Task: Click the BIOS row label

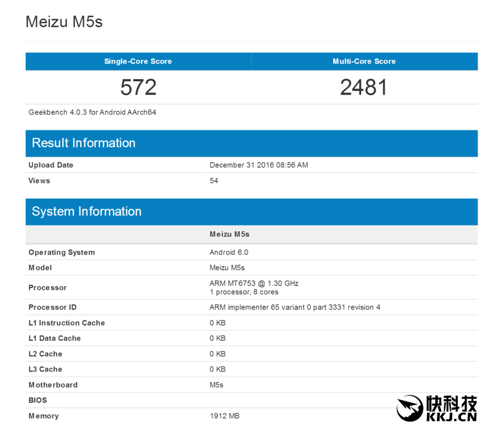Action: pos(37,400)
